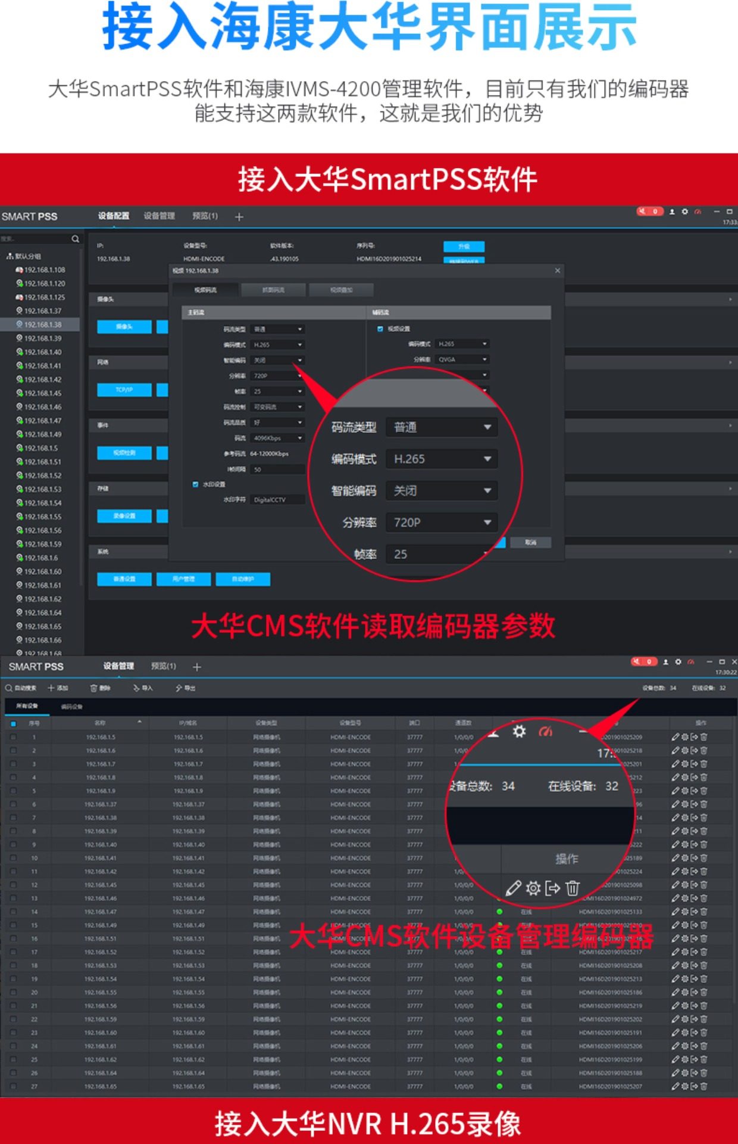The width and height of the screenshot is (738, 1144).
Task: Select 所有设备 tab in lower window
Action: pos(27,706)
